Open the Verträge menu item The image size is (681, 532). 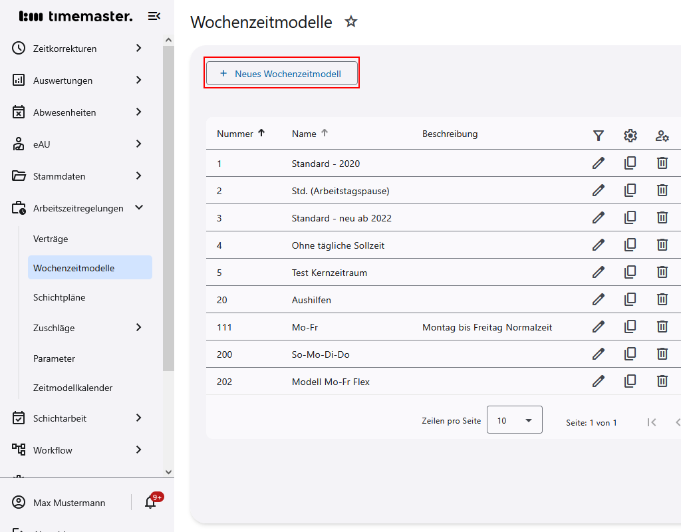[x=52, y=239]
